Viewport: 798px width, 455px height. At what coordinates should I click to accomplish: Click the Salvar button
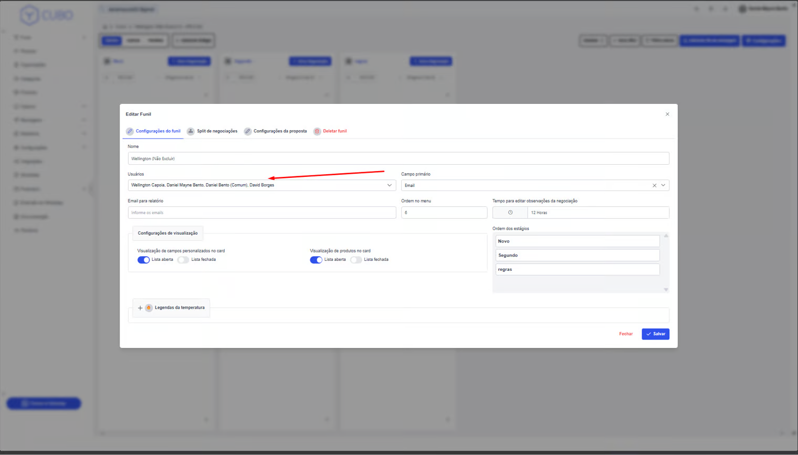pos(655,334)
